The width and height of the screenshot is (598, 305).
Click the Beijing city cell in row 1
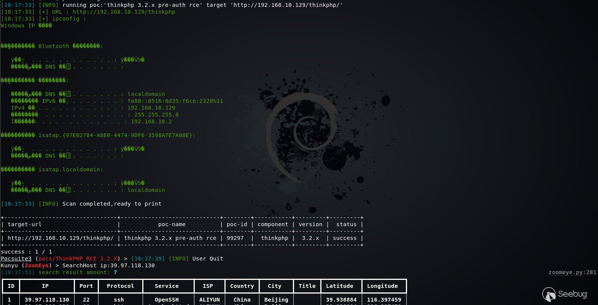point(276,300)
